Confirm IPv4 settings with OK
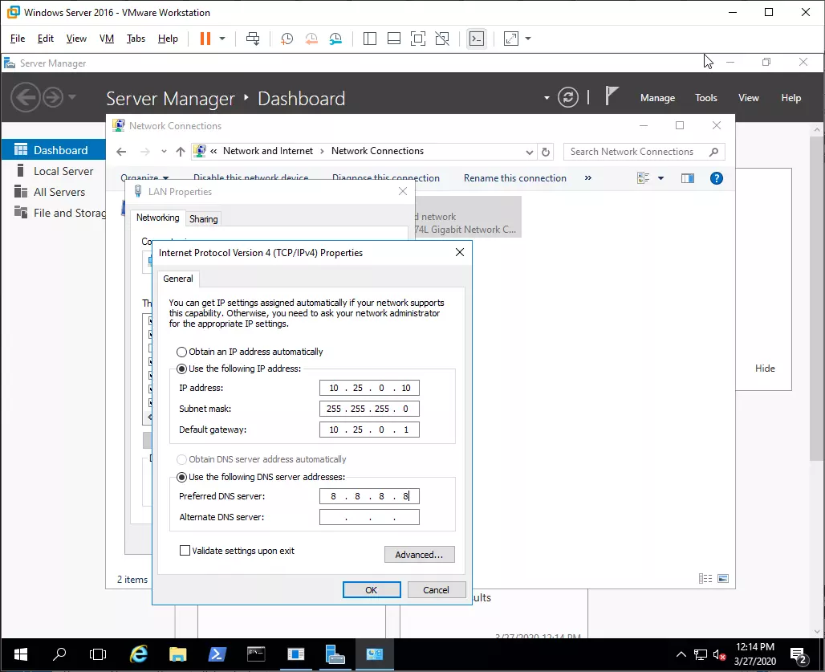The width and height of the screenshot is (825, 672). pyautogui.click(x=371, y=589)
